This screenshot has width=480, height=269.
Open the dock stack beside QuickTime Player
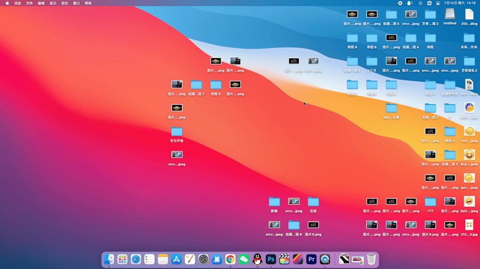344,259
